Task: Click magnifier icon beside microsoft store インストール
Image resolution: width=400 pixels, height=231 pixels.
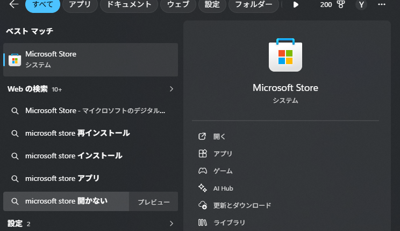Action: tap(15, 156)
